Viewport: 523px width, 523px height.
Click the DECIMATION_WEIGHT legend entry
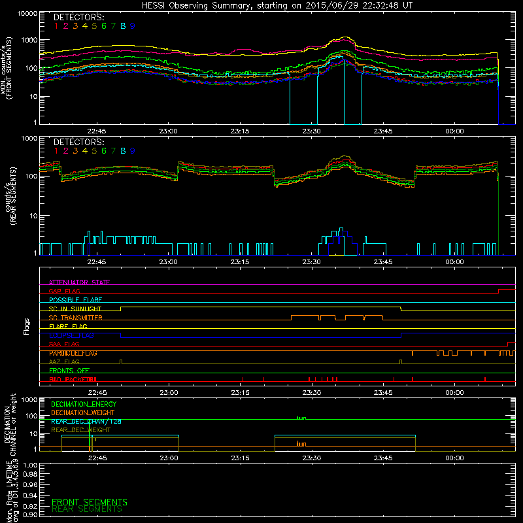83,413
